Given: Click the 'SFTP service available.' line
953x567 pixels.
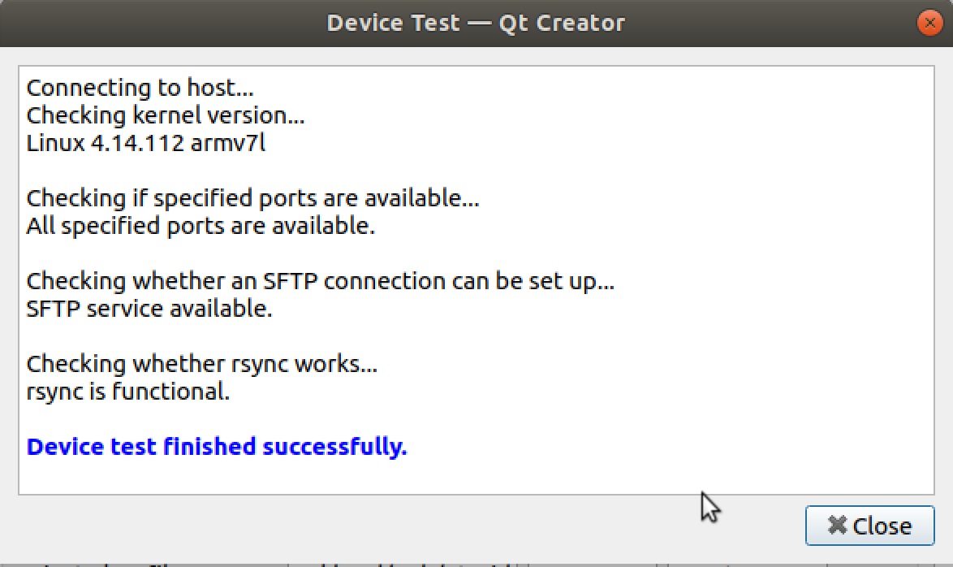Looking at the screenshot, I should point(149,309).
